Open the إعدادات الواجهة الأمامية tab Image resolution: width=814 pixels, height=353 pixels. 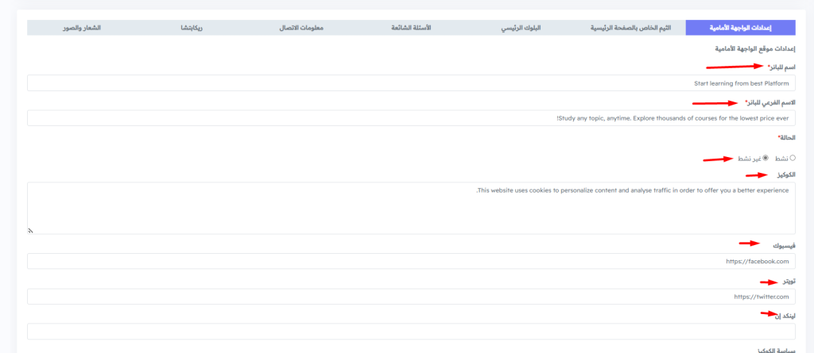(741, 28)
